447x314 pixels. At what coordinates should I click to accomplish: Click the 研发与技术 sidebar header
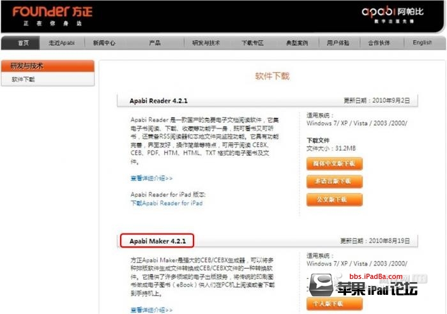tap(48, 66)
